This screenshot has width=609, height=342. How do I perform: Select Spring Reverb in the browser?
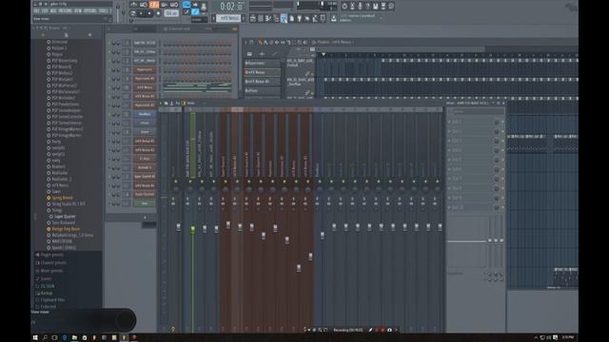click(x=62, y=198)
